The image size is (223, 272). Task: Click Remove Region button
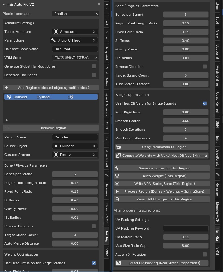click(51, 128)
